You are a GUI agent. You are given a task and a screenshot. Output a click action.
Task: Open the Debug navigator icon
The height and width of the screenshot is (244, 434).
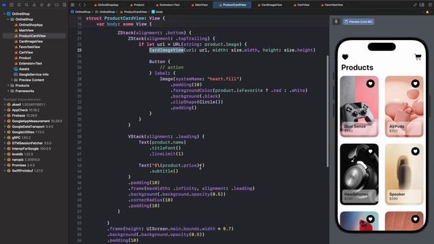click(x=49, y=5)
